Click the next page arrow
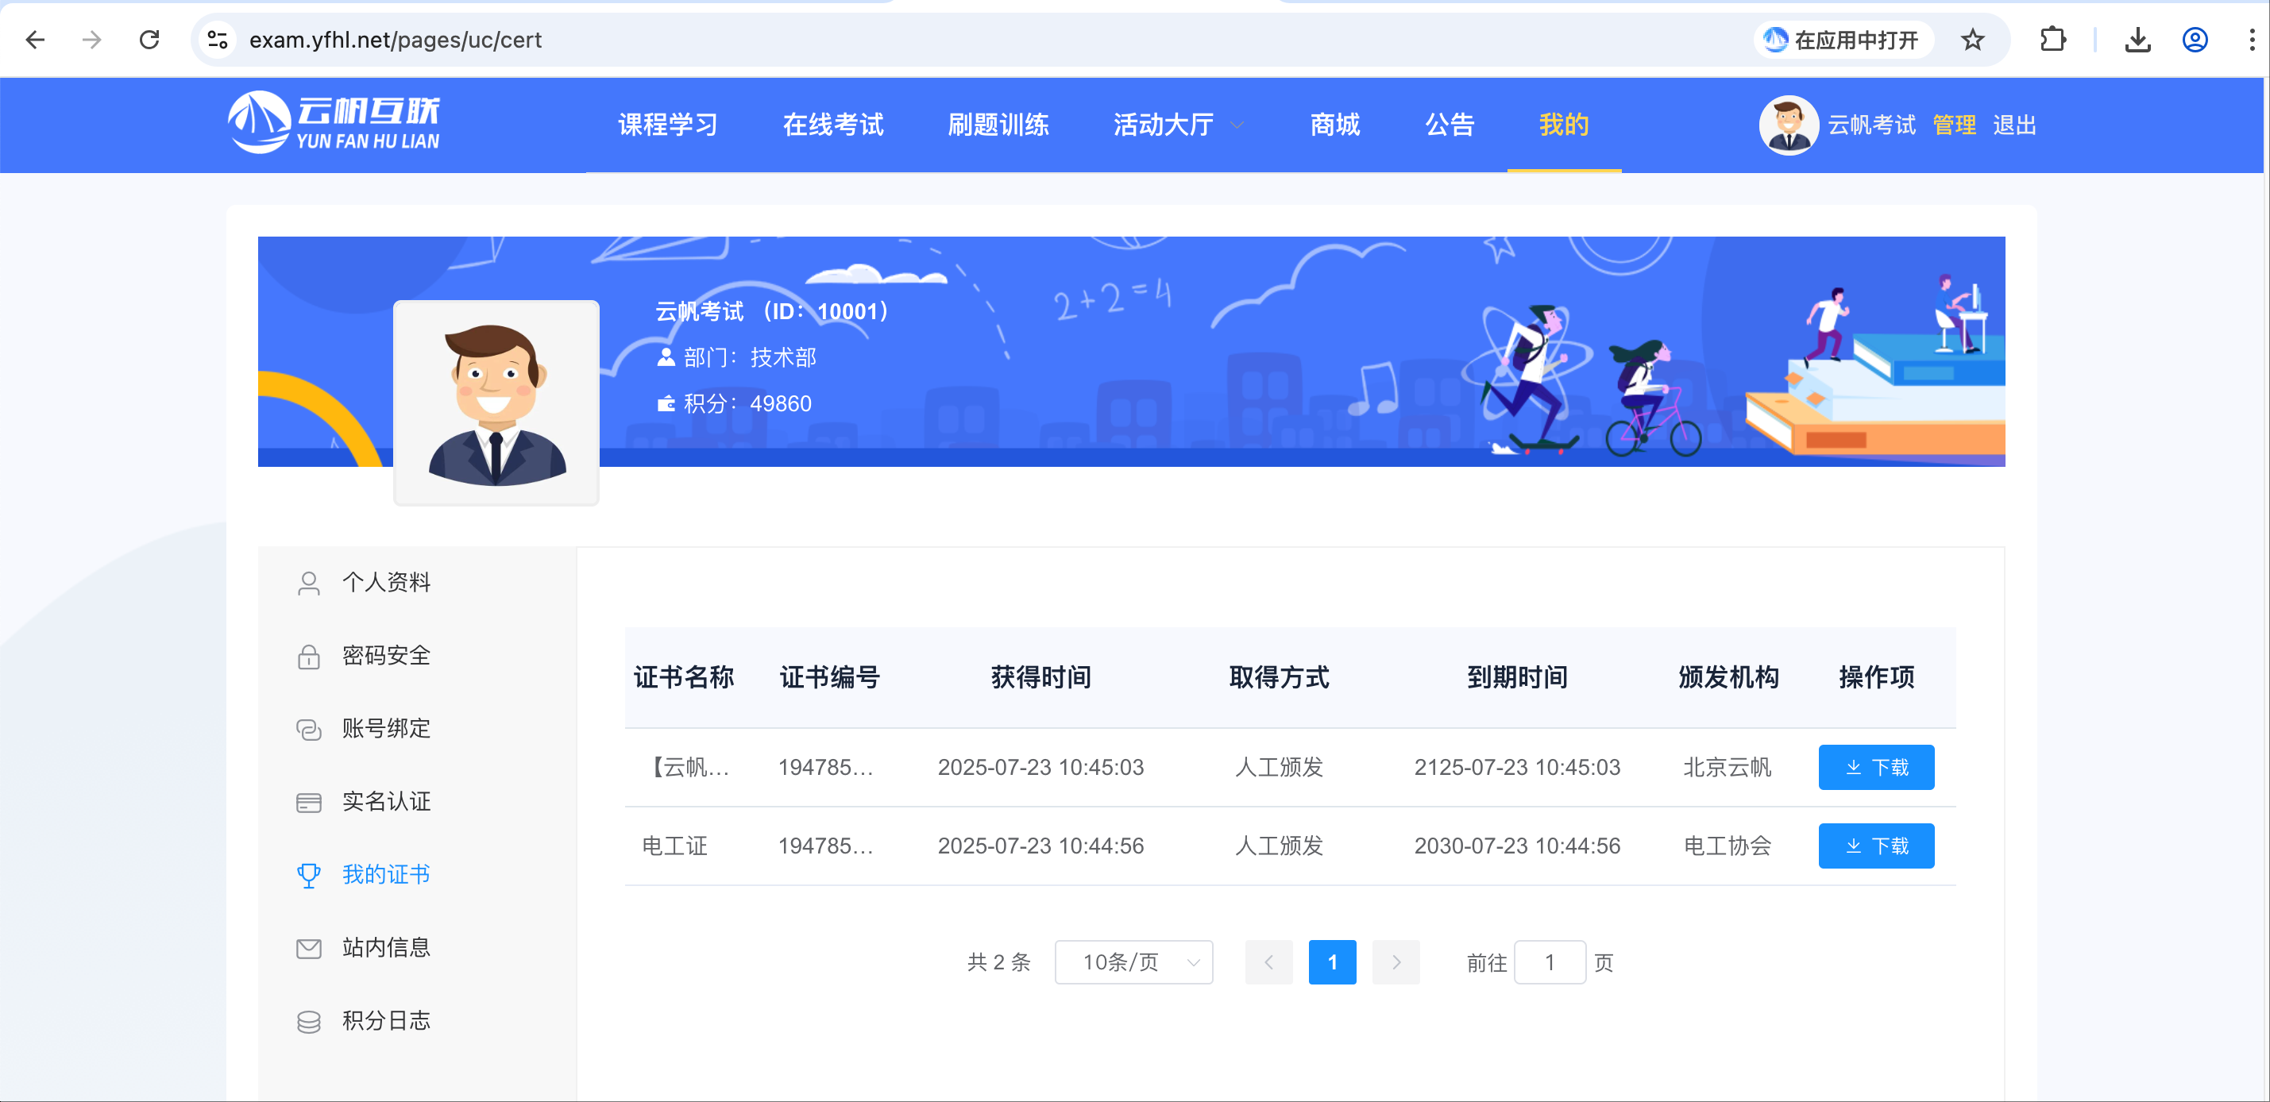 (x=1396, y=963)
